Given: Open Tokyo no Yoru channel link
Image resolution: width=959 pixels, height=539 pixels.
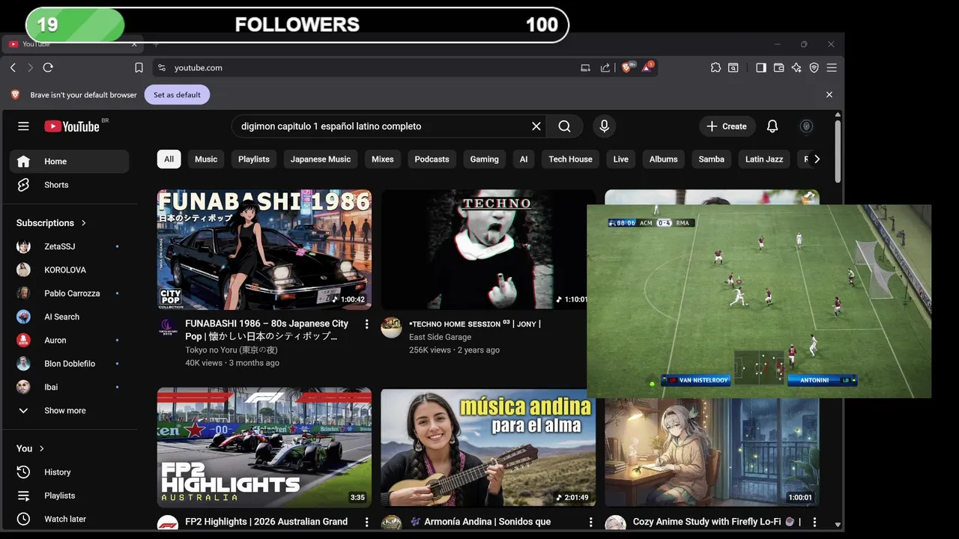Looking at the screenshot, I should (232, 350).
